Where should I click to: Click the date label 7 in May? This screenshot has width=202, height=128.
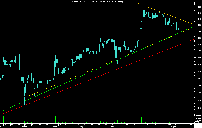click(x=84, y=125)
